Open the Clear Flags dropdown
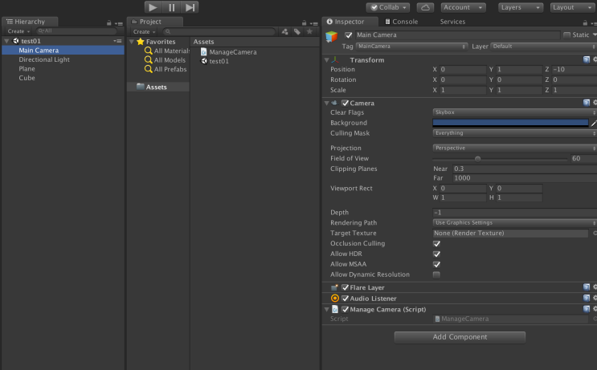Image resolution: width=597 pixels, height=370 pixels. coord(514,112)
